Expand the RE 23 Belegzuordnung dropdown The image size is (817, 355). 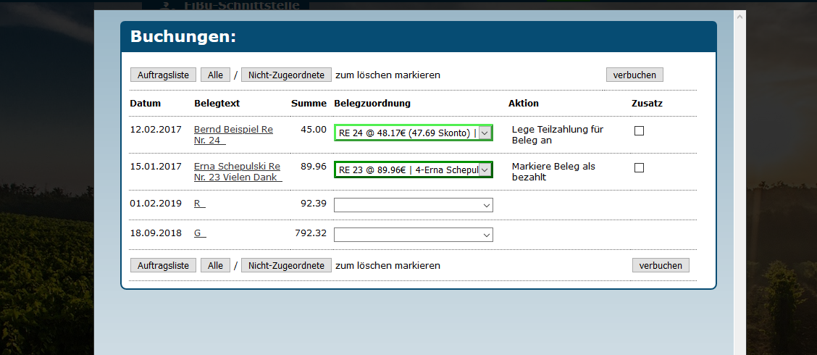click(485, 170)
